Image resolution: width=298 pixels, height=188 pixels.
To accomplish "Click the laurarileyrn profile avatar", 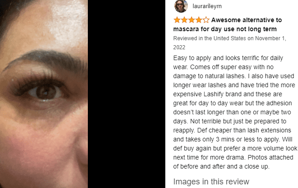I will click(181, 6).
